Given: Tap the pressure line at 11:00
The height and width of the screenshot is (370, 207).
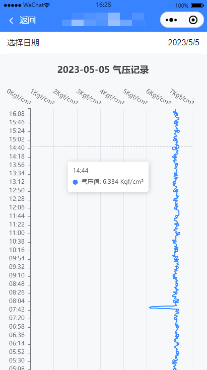Looking at the screenshot, I should (179, 234).
